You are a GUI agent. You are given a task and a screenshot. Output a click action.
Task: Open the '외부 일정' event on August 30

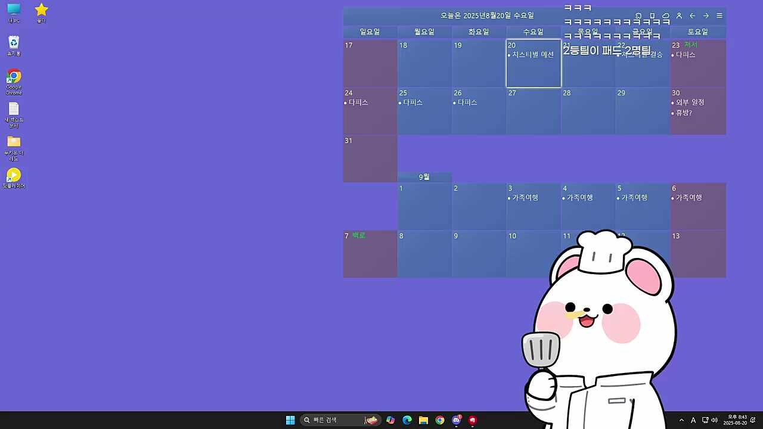coord(690,102)
